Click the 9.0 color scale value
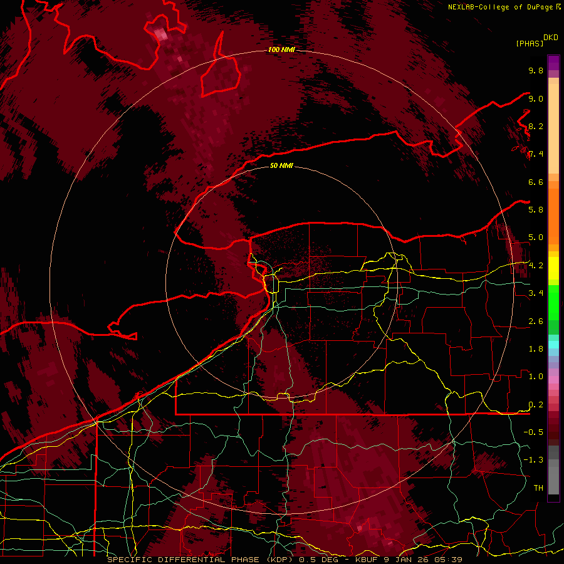564x564 pixels. coord(536,98)
